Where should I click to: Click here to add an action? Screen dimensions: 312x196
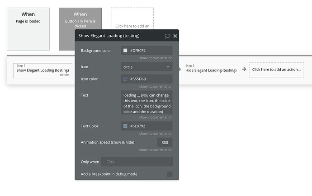tap(276, 70)
